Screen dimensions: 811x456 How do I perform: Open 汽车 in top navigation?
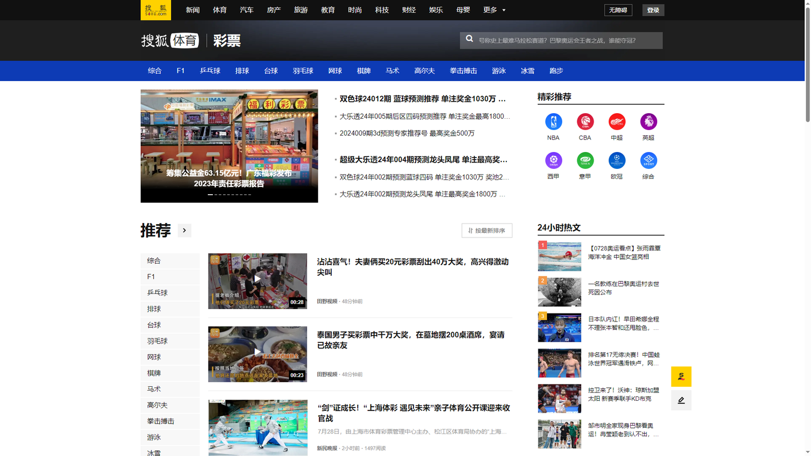click(247, 10)
